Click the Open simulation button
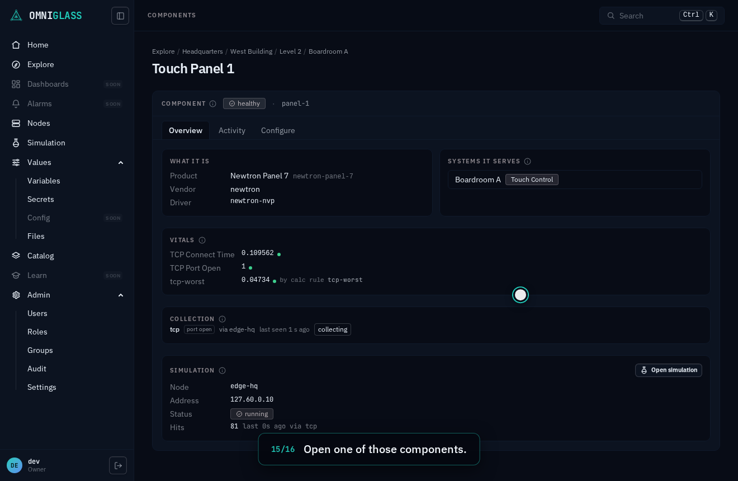The image size is (738, 481). (669, 370)
